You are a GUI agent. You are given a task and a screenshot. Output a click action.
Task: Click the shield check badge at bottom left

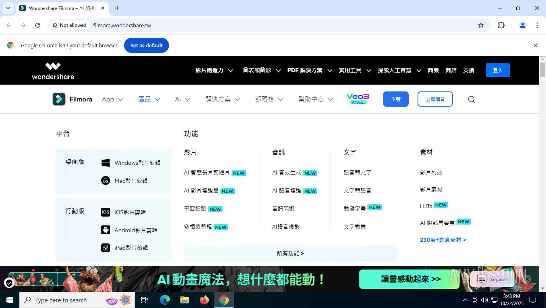tap(9, 283)
